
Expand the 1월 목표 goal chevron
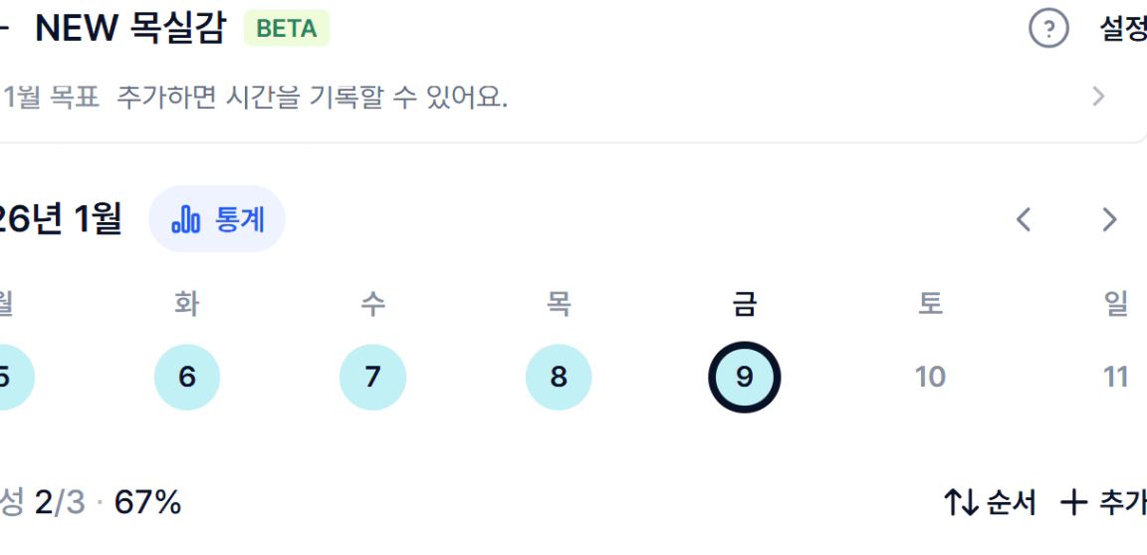pyautogui.click(x=1098, y=97)
